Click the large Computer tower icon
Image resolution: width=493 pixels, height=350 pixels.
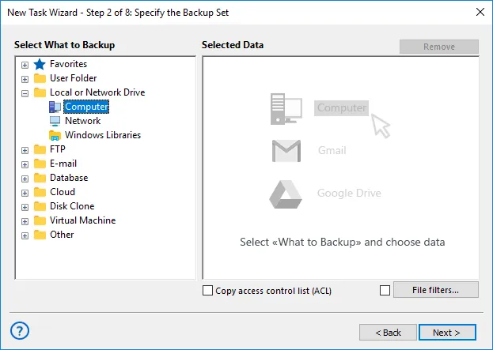click(286, 108)
